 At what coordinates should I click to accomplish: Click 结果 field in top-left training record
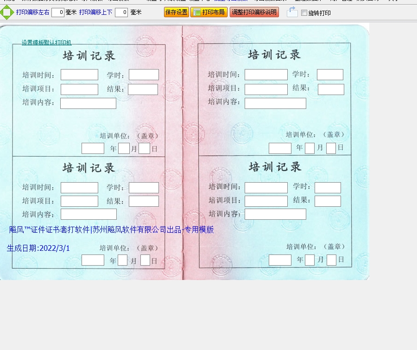pyautogui.click(x=143, y=89)
